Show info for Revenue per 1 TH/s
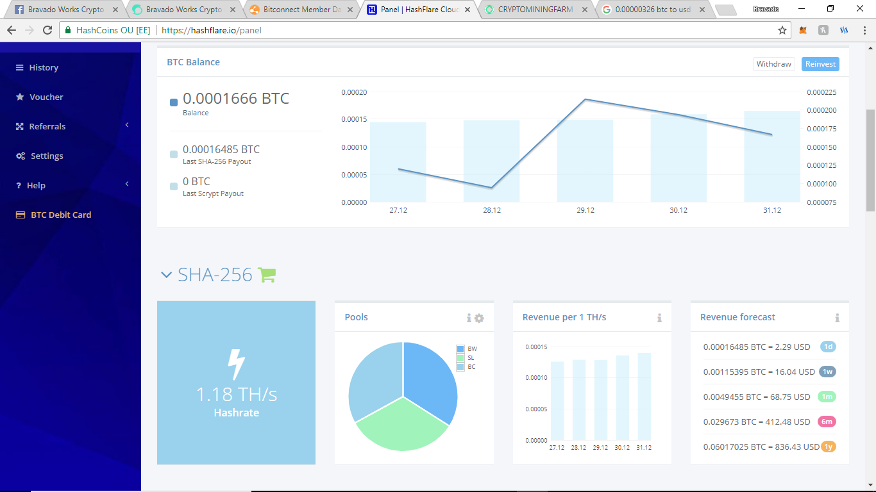The height and width of the screenshot is (492, 876). (659, 318)
